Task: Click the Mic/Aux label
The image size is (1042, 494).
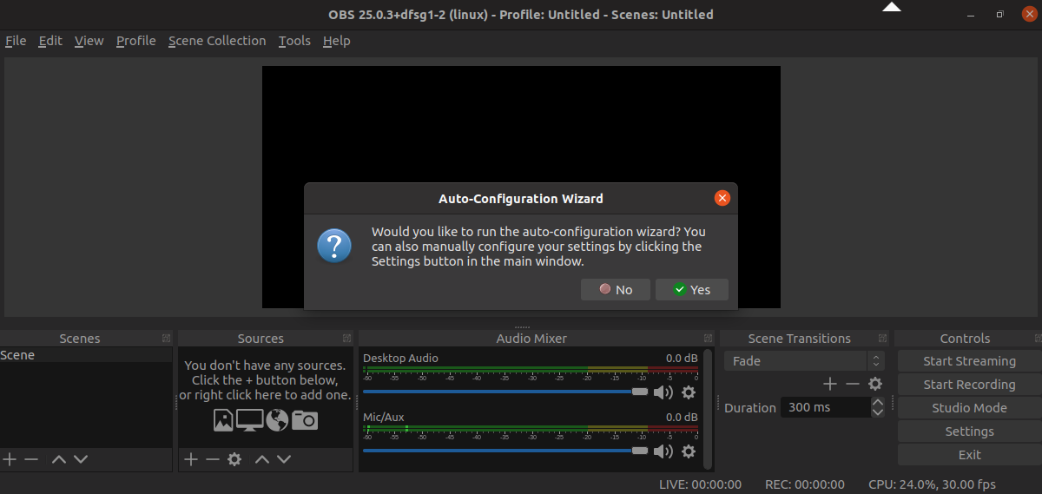Action: click(384, 417)
